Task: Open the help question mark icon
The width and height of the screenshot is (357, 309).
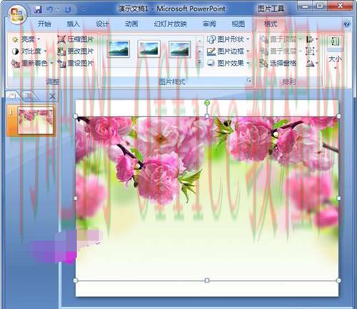Action: [346, 24]
